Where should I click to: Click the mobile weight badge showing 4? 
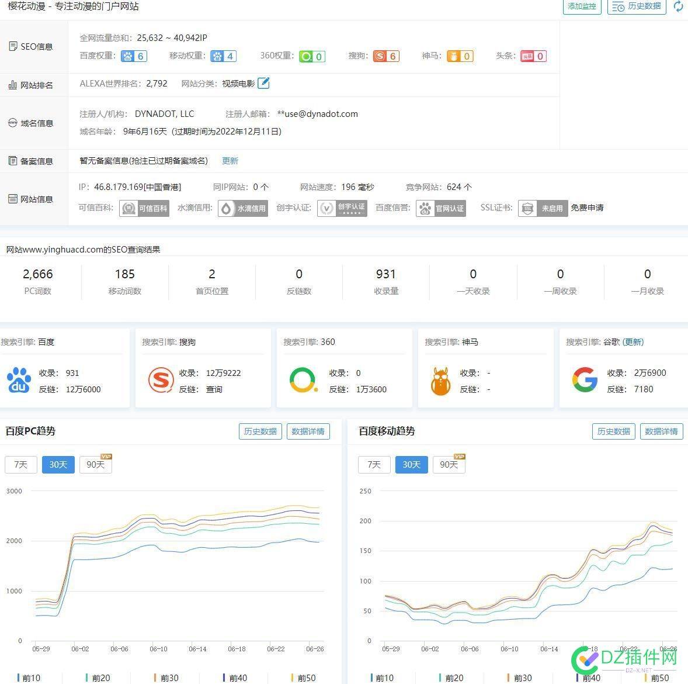click(223, 56)
